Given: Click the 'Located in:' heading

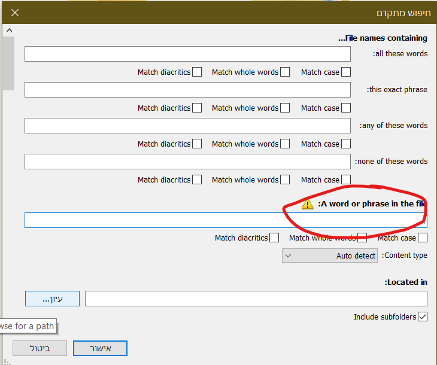Looking at the screenshot, I should click(x=406, y=282).
